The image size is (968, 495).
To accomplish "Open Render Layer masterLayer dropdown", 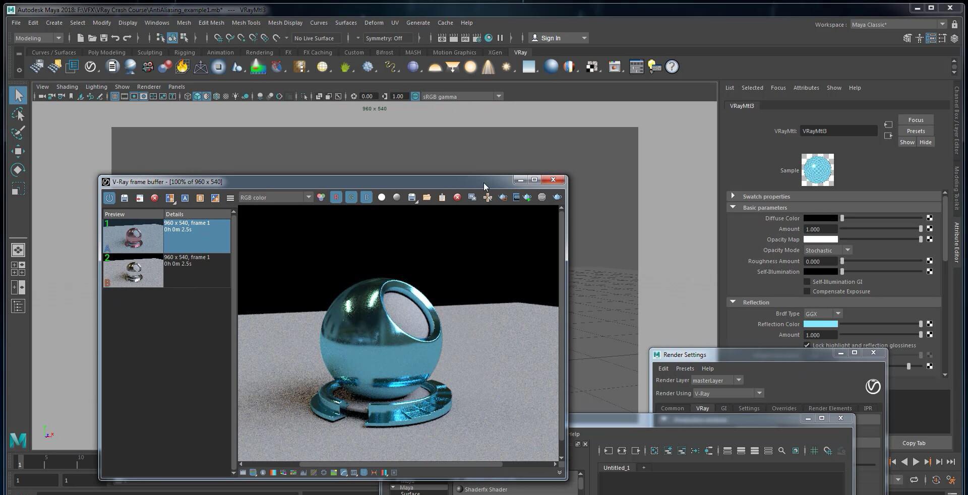I will pyautogui.click(x=717, y=380).
